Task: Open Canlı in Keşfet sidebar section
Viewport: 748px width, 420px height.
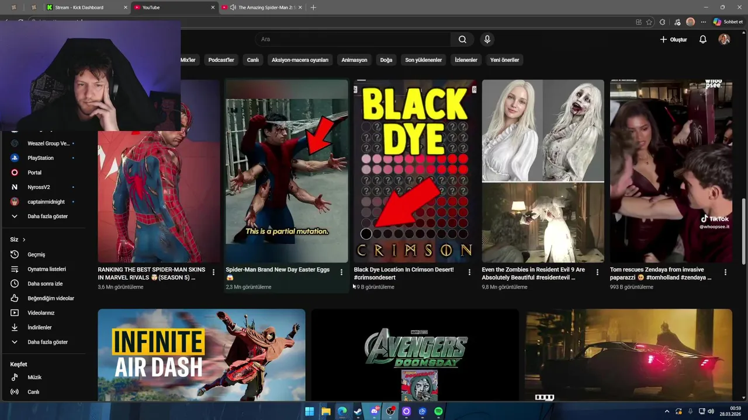Action: [x=43, y=392]
